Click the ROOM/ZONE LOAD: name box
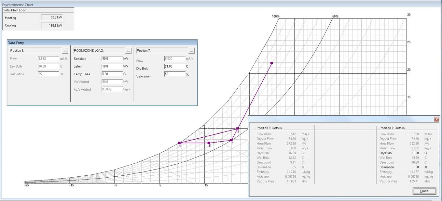442x201 pixels. [99, 51]
